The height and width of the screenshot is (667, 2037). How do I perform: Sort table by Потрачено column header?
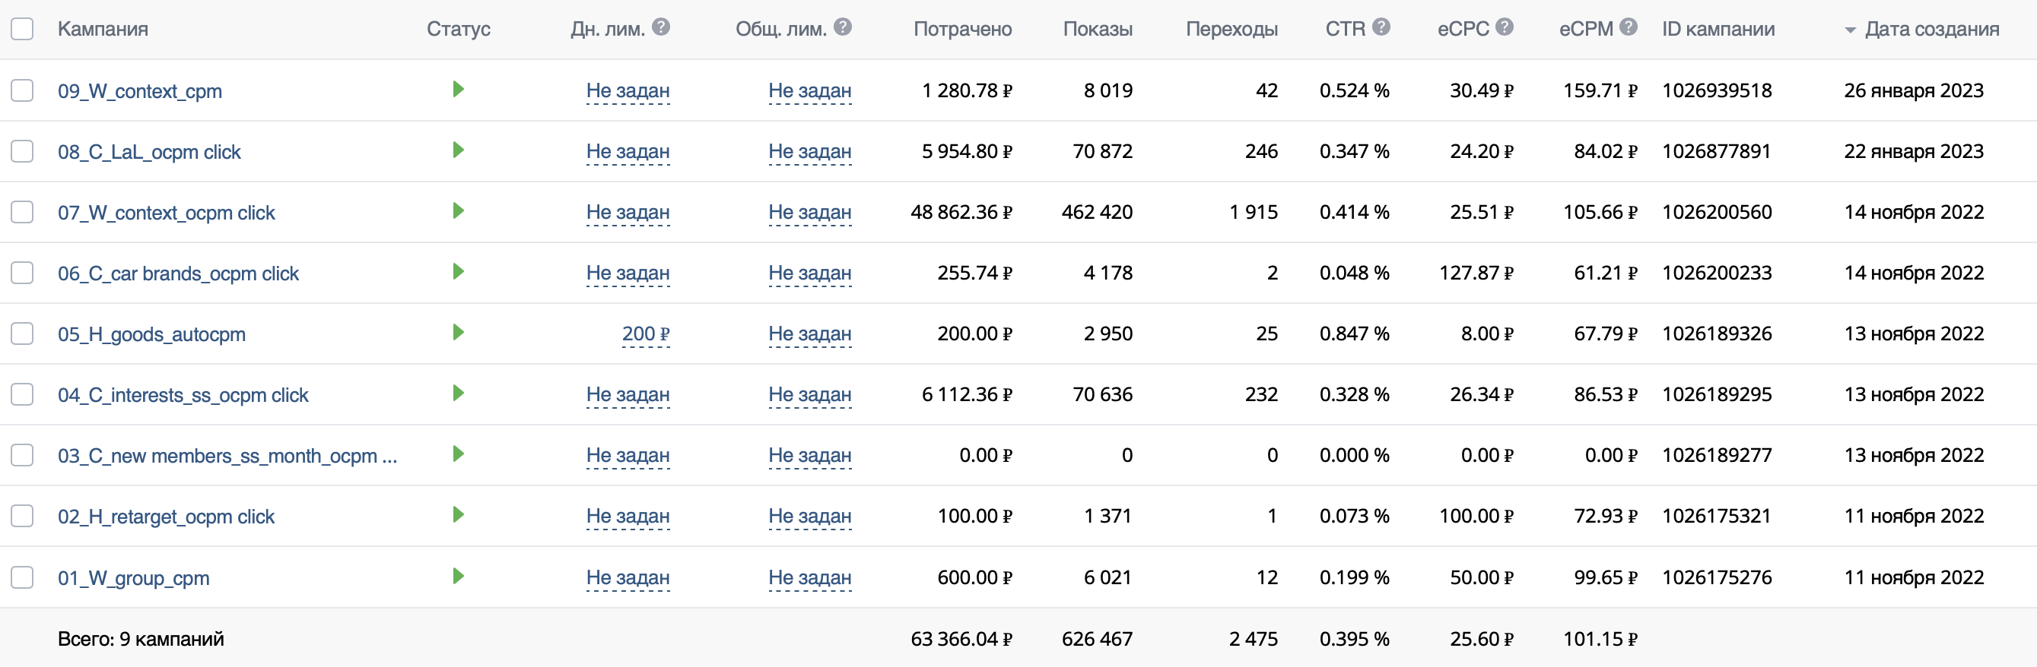click(962, 29)
